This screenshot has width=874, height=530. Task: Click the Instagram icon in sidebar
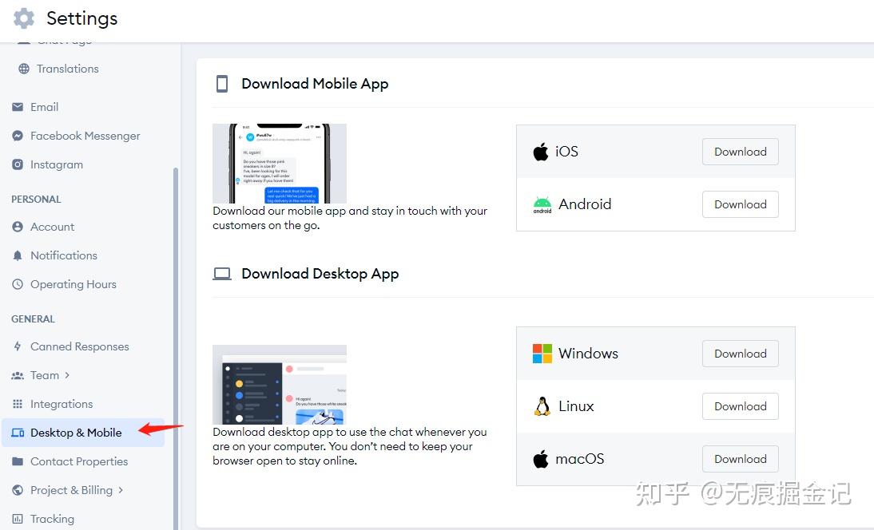[18, 164]
